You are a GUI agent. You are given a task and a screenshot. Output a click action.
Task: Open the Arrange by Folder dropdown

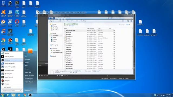point(128,25)
